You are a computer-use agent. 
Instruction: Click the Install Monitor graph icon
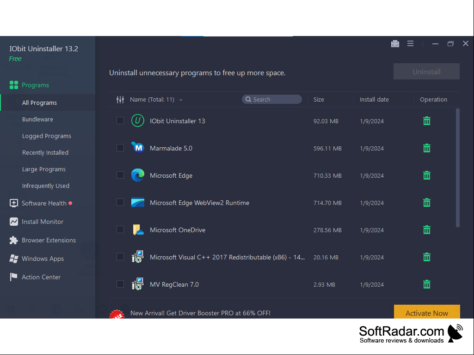pos(13,222)
